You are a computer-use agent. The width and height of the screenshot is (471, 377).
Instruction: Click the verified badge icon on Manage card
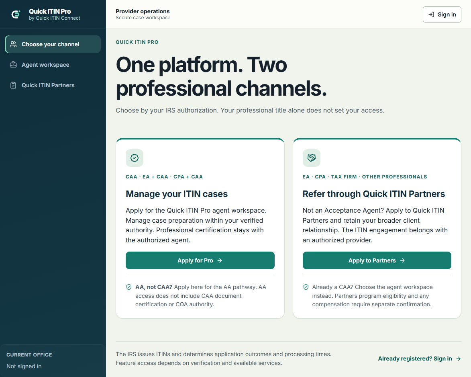pyautogui.click(x=135, y=158)
